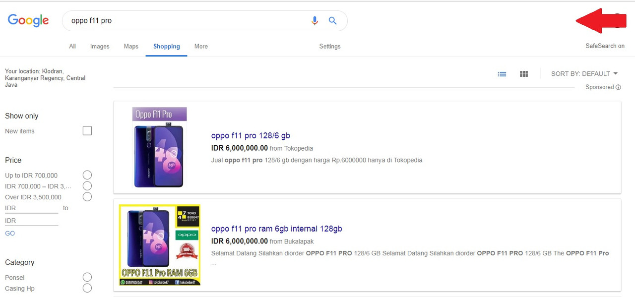Open oppo f11 pro 128/6 gb listing
This screenshot has width=635, height=297.
coord(251,136)
